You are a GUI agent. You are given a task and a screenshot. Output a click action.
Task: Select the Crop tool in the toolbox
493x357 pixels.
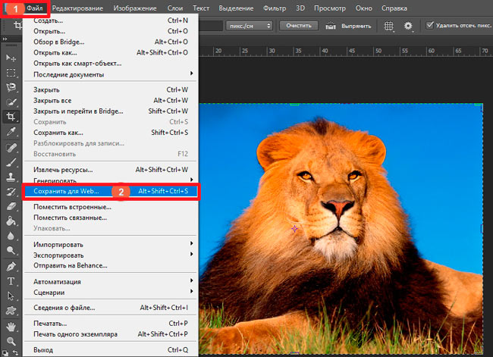pos(11,117)
